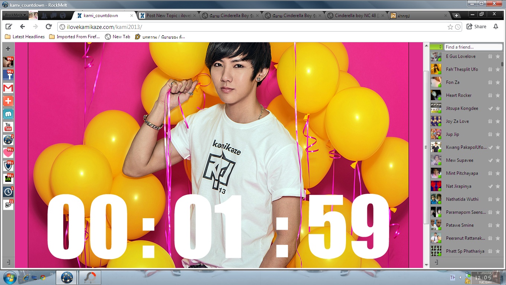Favorite Patawe Smine with the star

(x=498, y=225)
